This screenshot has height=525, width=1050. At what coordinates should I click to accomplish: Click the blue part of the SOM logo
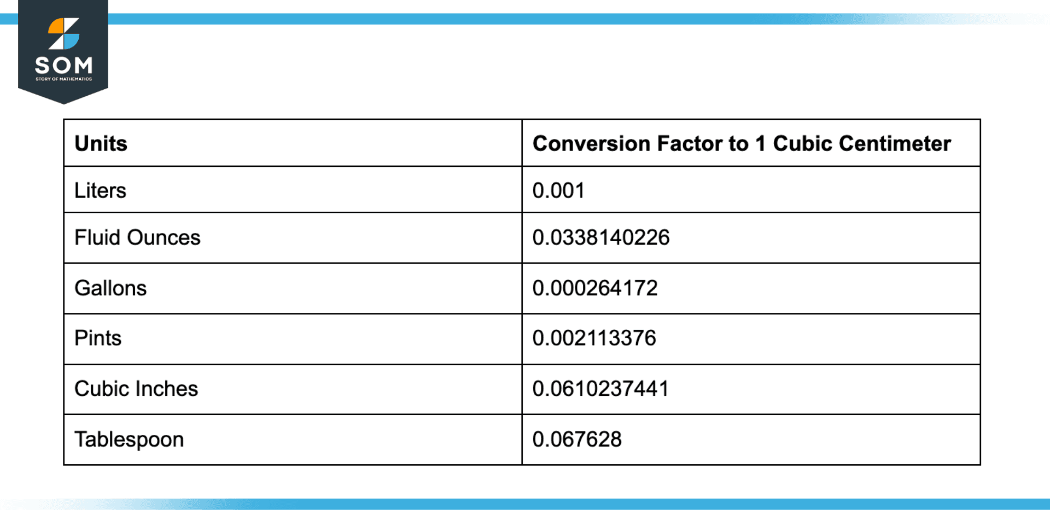click(71, 42)
